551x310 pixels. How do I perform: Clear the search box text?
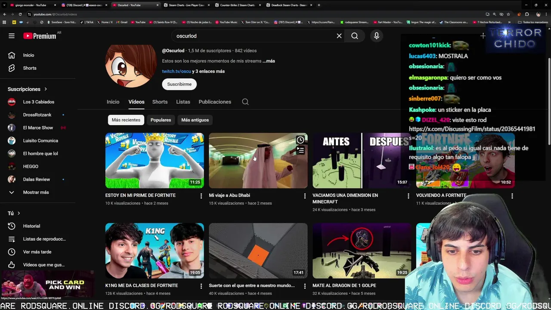pyautogui.click(x=339, y=36)
